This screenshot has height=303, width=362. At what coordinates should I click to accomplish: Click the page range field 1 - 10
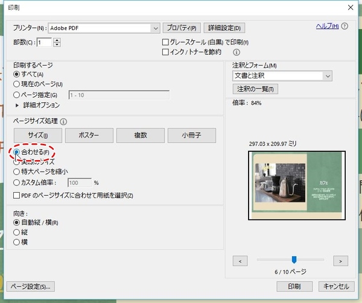[x=119, y=95]
